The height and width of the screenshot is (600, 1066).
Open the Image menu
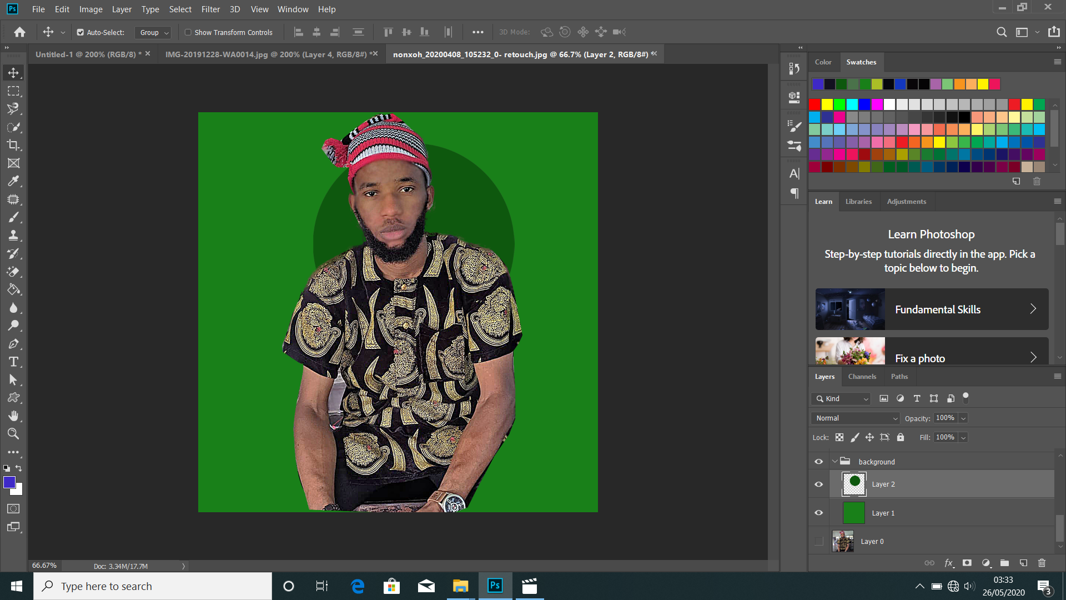(x=90, y=9)
